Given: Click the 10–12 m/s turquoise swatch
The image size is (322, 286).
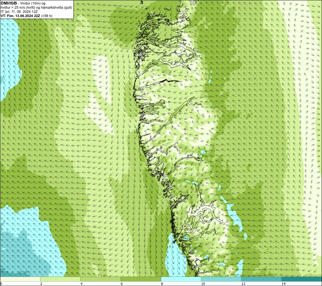Looking at the screenshot, I should click(221, 279).
